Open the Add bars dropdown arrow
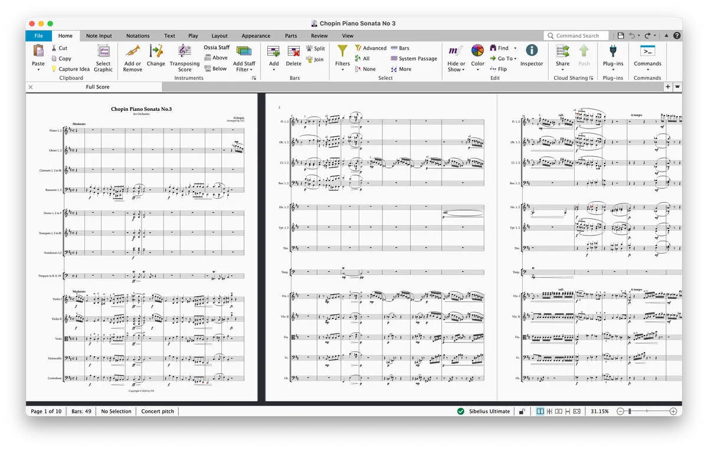 click(x=274, y=70)
